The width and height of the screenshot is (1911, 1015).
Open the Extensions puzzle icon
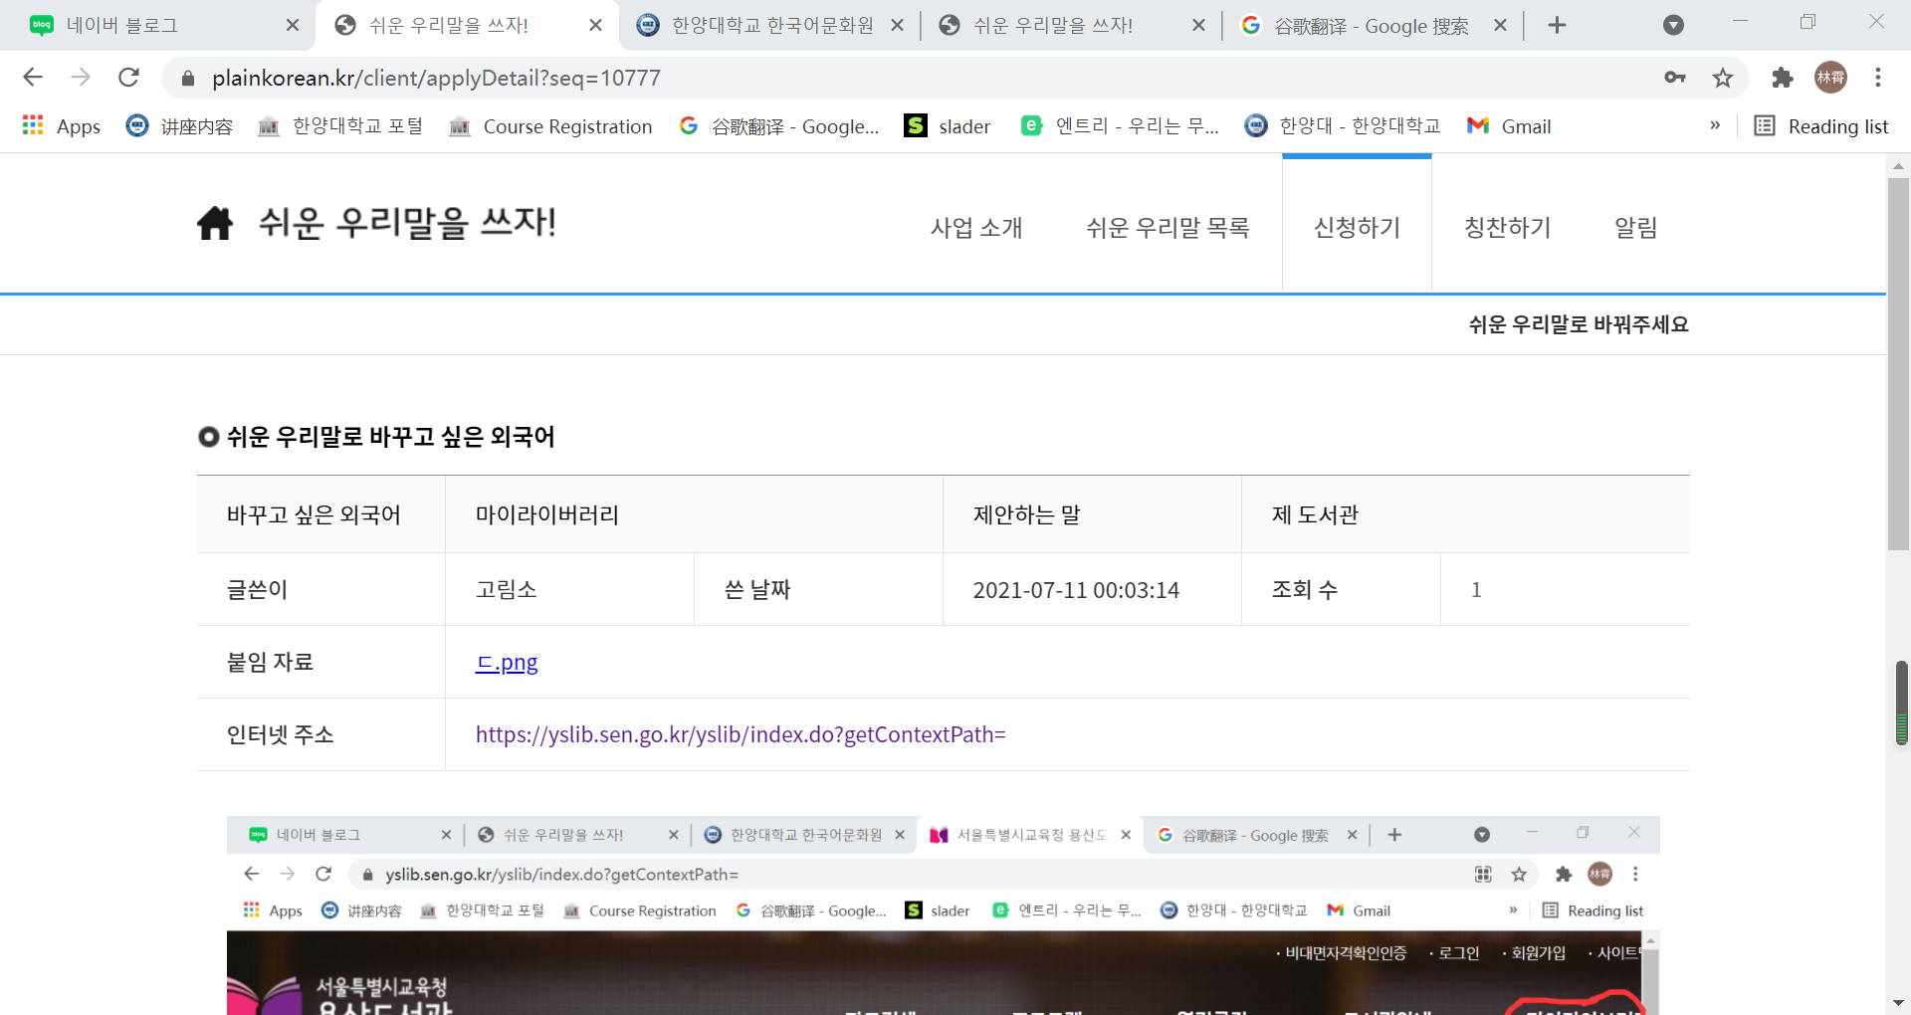[1782, 78]
